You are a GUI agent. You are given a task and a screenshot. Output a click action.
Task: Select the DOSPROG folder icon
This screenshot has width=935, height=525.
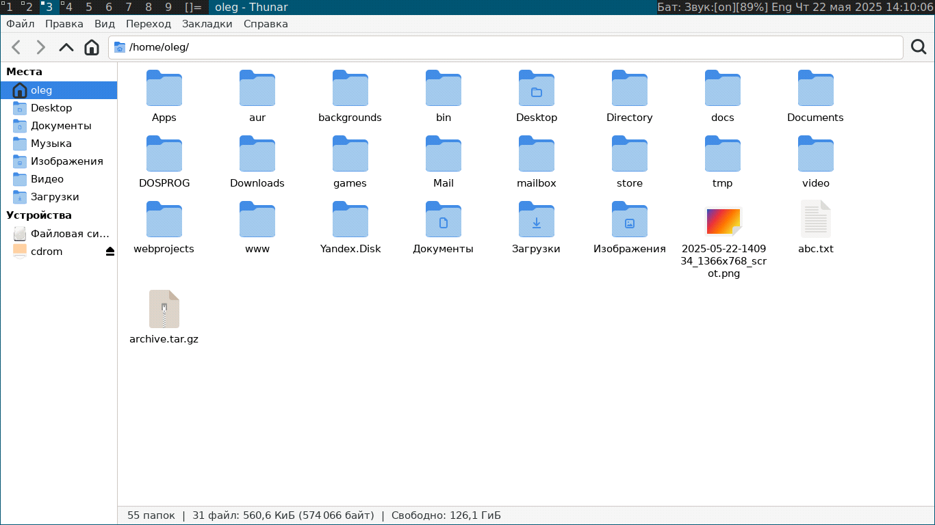pos(164,154)
